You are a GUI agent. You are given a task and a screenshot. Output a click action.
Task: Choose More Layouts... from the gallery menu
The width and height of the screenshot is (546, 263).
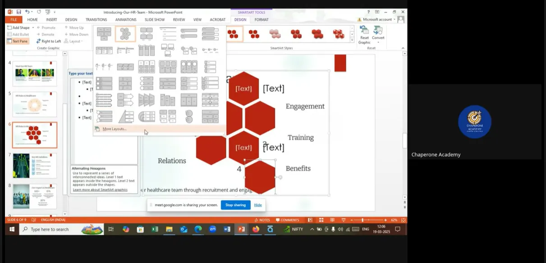[114, 129]
